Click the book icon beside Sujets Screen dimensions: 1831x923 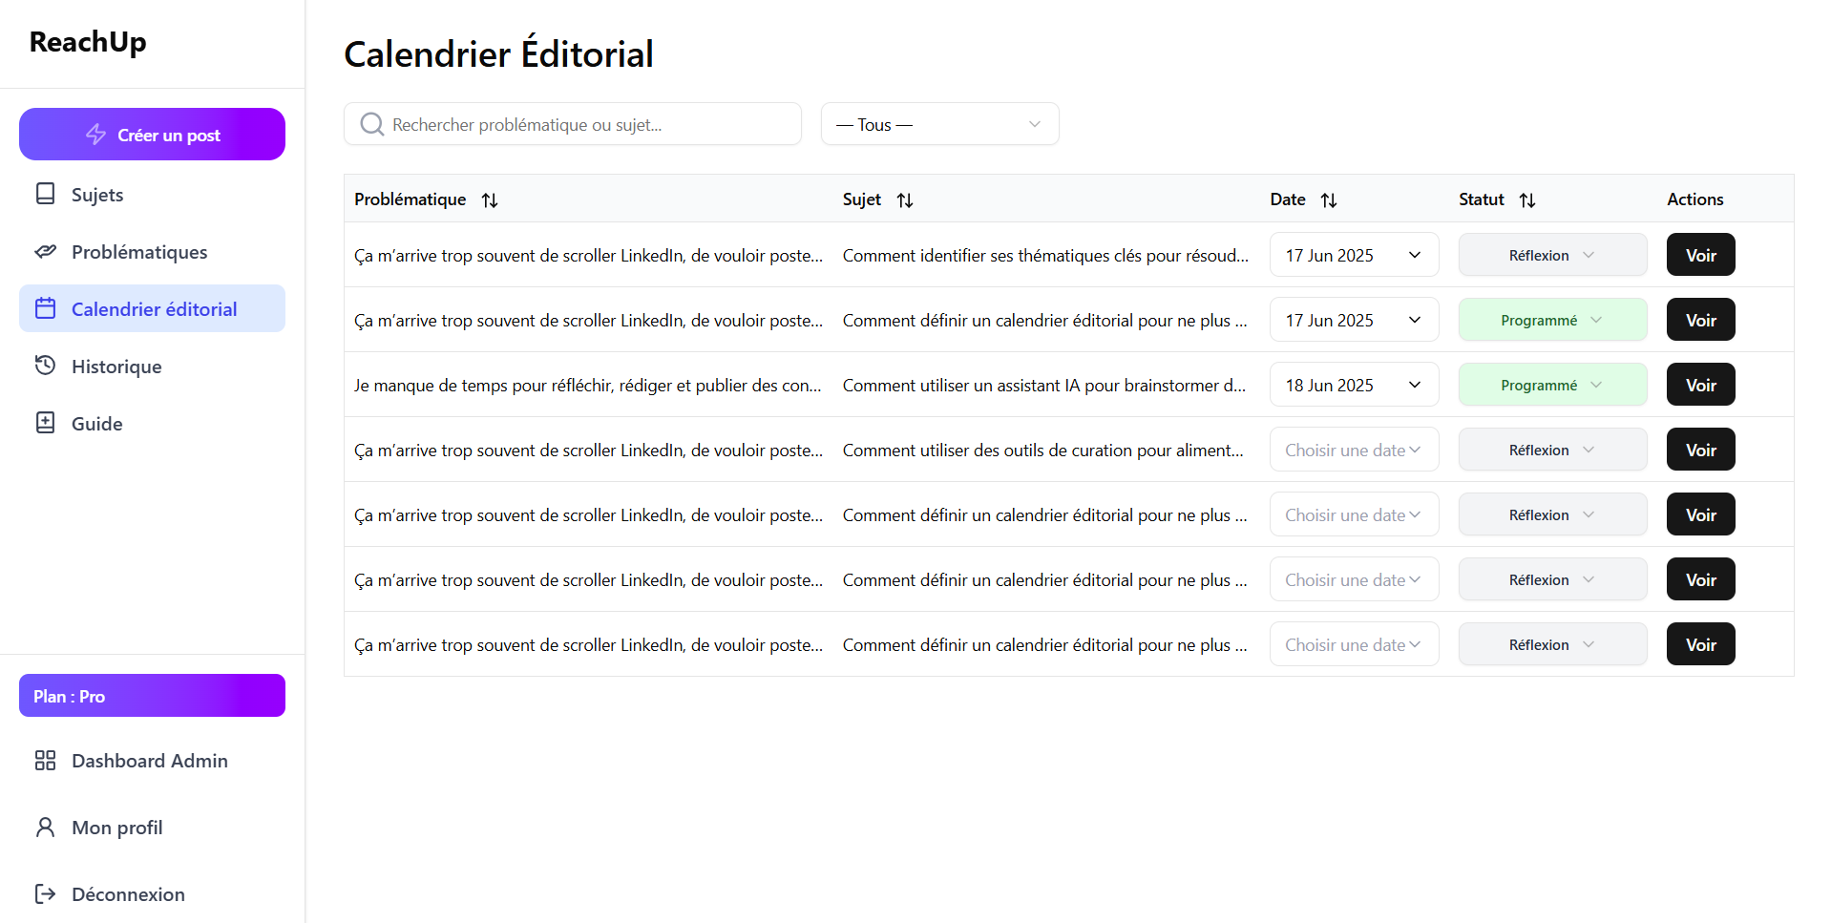(45, 194)
